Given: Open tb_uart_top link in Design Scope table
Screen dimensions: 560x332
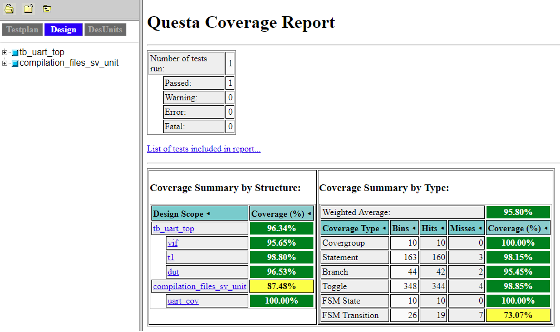Looking at the screenshot, I should click(x=174, y=228).
